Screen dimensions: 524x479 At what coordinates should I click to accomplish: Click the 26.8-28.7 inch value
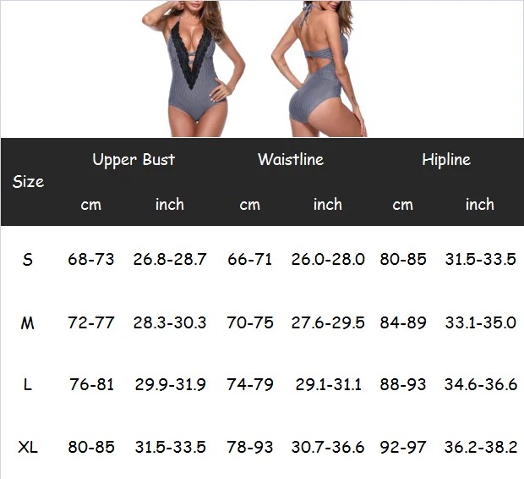(170, 260)
